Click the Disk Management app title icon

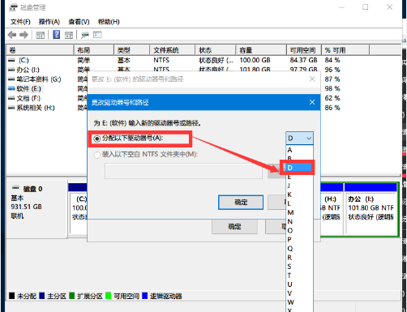(x=13, y=7)
